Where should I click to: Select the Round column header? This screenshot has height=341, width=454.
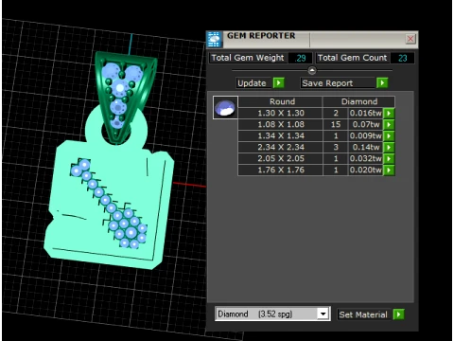[x=281, y=101]
